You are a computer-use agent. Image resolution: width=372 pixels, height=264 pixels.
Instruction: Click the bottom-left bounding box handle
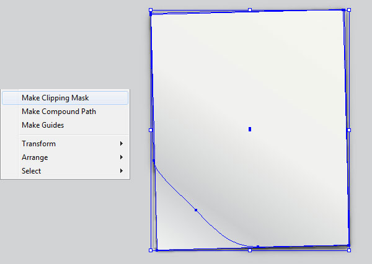pyautogui.click(x=151, y=250)
